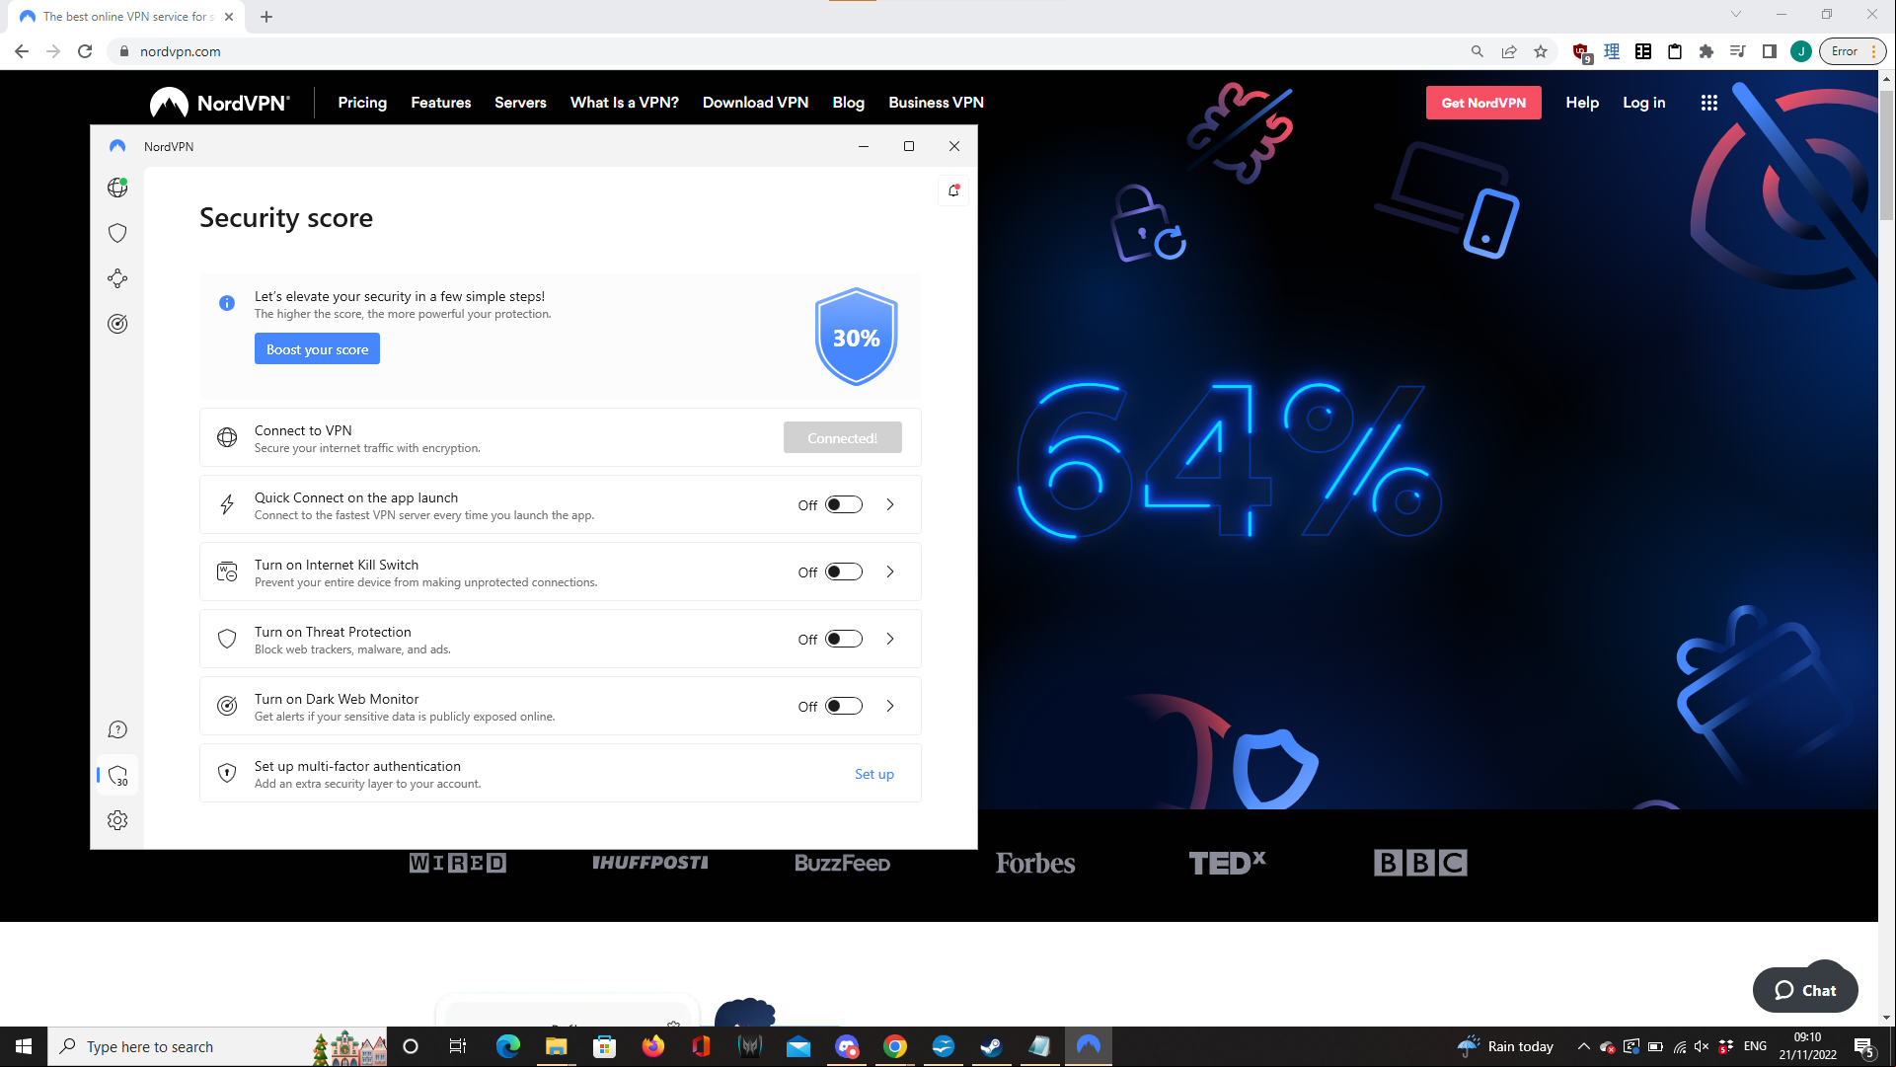Viewport: 1896px width, 1067px height.
Task: Go back in the browser
Action: click(x=22, y=51)
